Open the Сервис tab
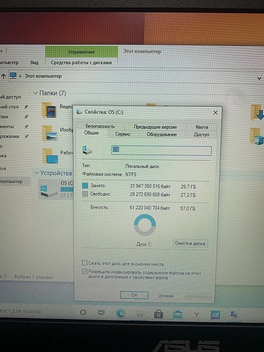 [123, 134]
